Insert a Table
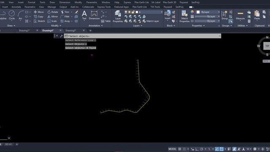The image size is (270, 152). tap(106, 21)
